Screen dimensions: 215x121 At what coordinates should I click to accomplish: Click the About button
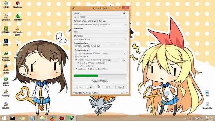[80, 87]
